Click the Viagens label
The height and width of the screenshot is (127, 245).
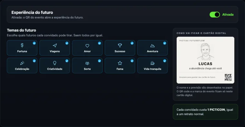55,51
